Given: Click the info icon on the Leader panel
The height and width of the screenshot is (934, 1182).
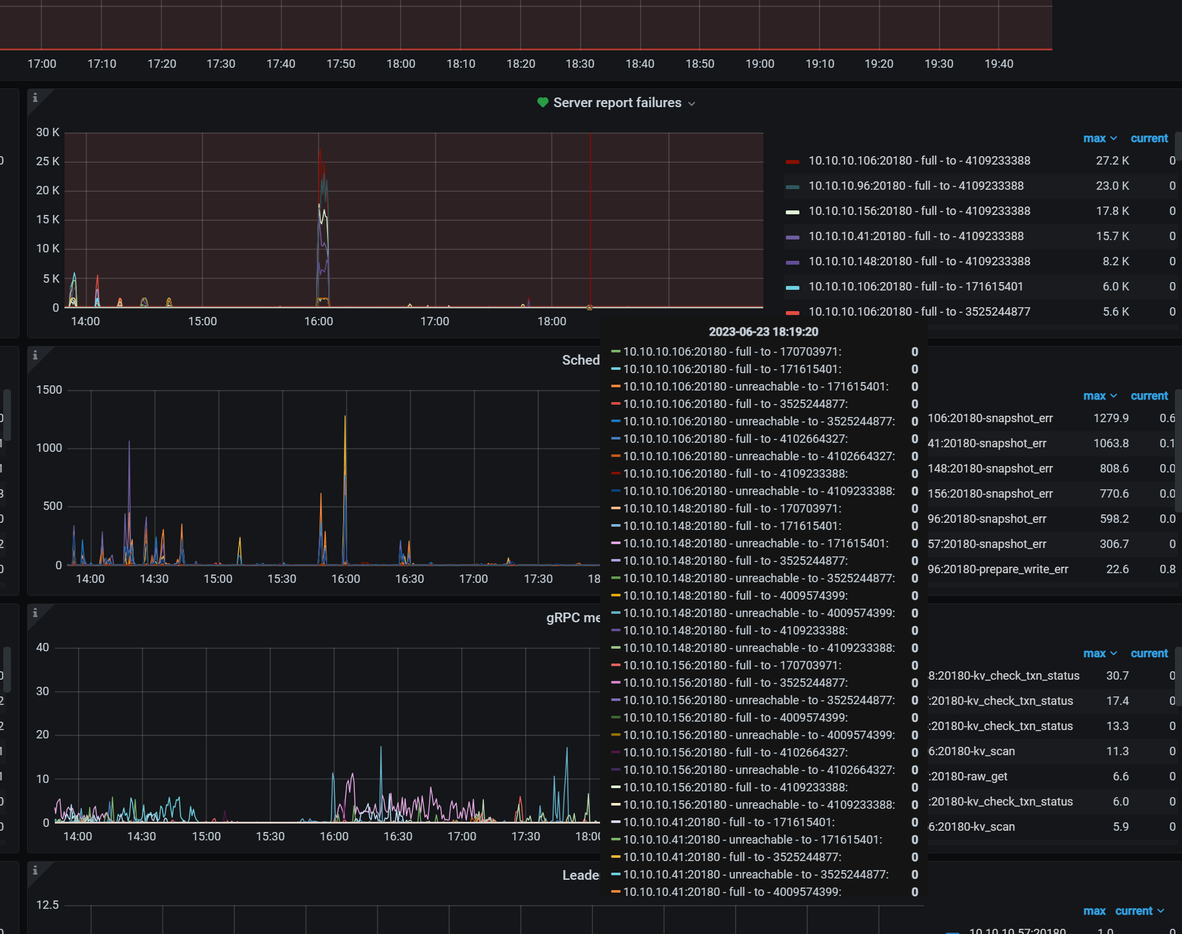Looking at the screenshot, I should (x=35, y=870).
